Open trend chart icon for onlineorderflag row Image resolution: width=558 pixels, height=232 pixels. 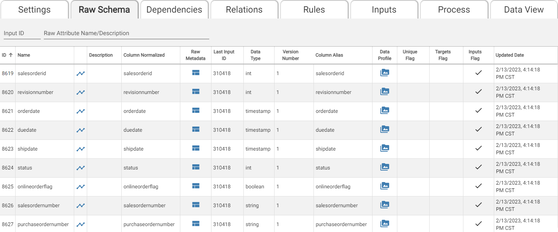click(81, 187)
